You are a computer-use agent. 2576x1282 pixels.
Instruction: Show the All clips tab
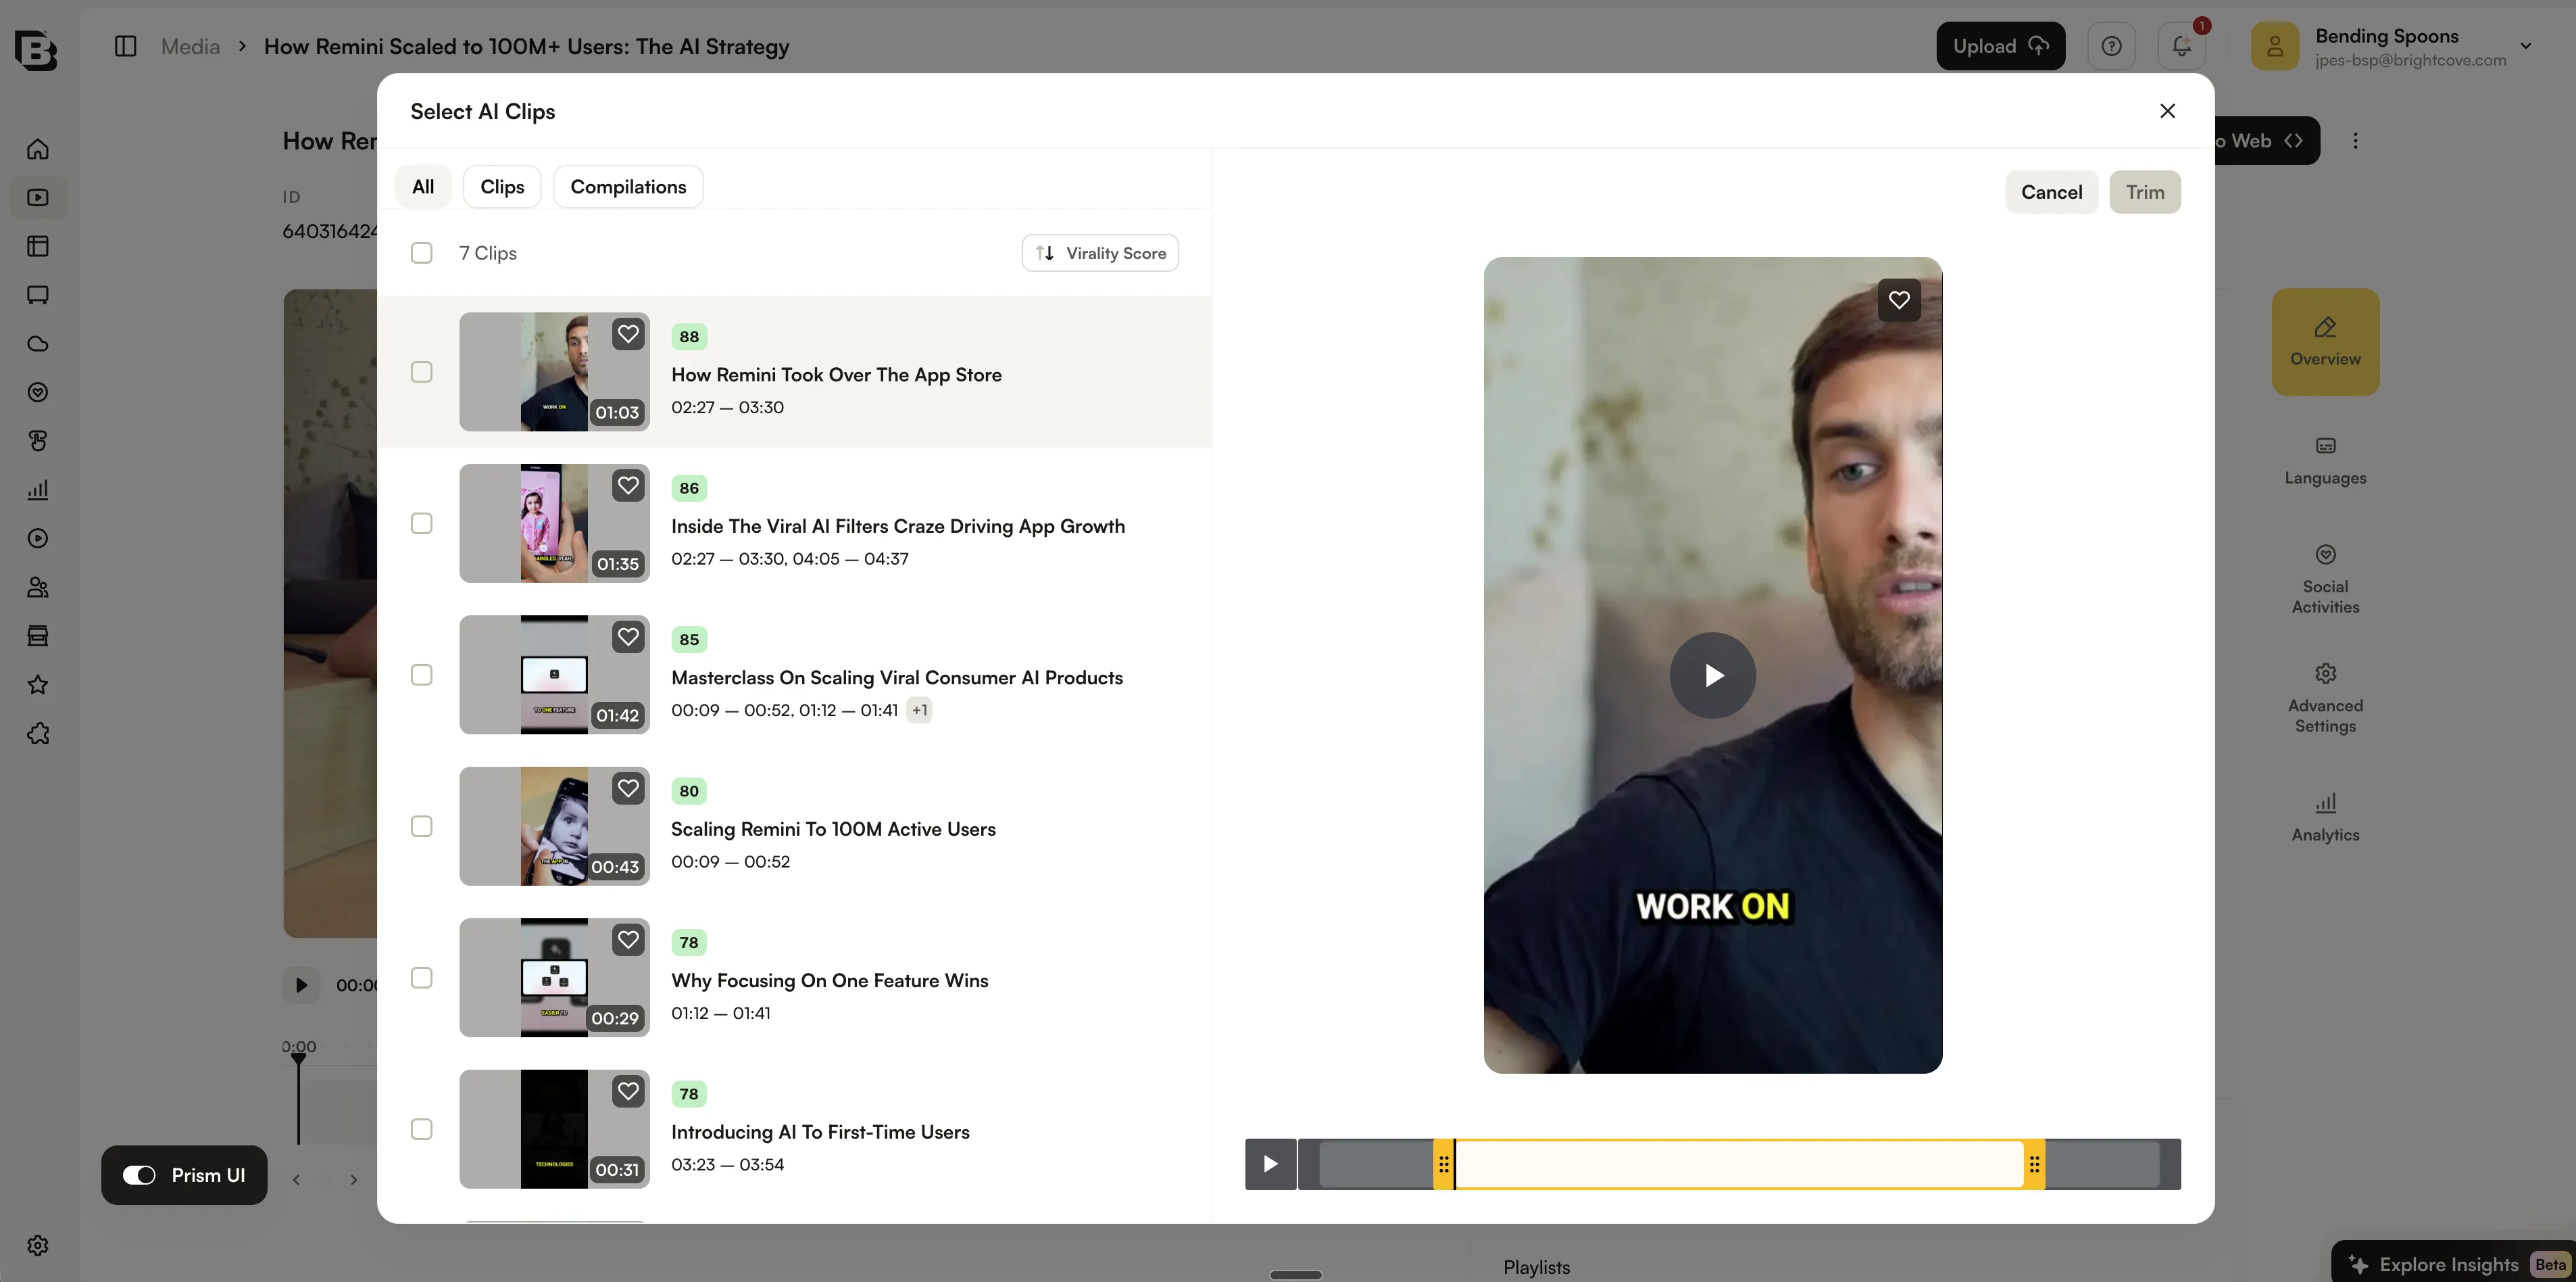coord(423,187)
